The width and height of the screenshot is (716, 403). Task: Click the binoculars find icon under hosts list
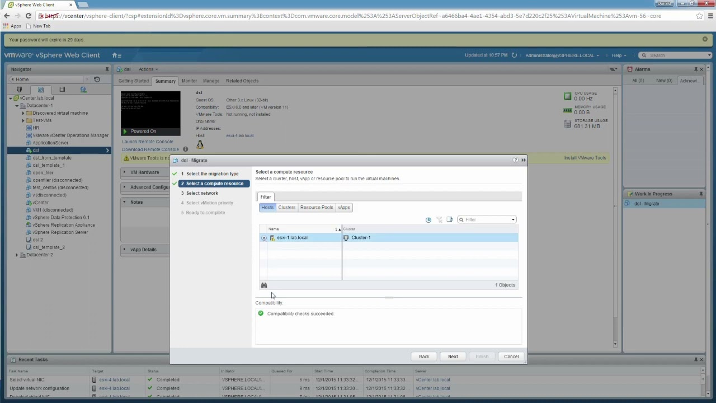[264, 285]
